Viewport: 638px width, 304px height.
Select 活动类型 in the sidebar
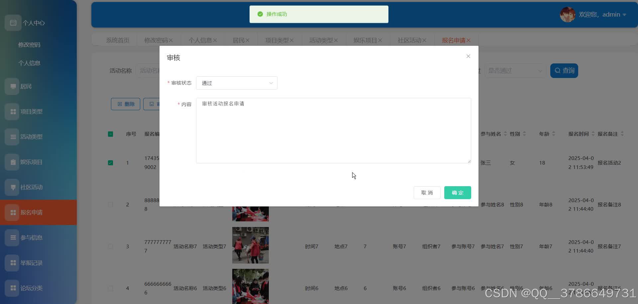click(32, 136)
